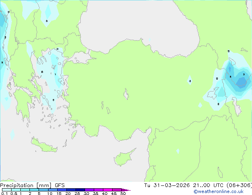The width and height of the screenshot is (252, 195).
Task: Click the purple arrow above 50 on the legend
Action: (x=126, y=190)
